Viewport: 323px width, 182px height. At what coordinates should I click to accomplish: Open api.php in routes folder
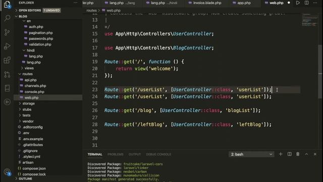click(30, 80)
